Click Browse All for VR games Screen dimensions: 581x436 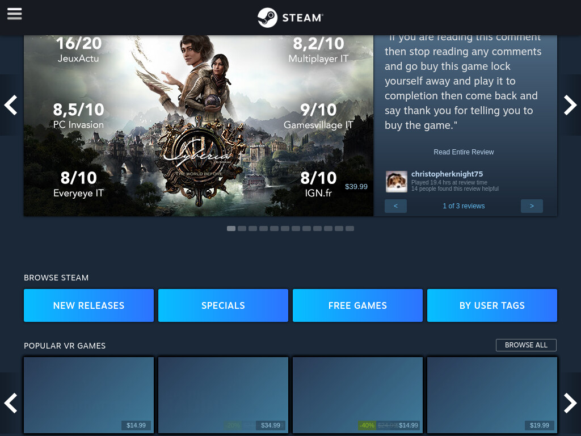tap(526, 345)
